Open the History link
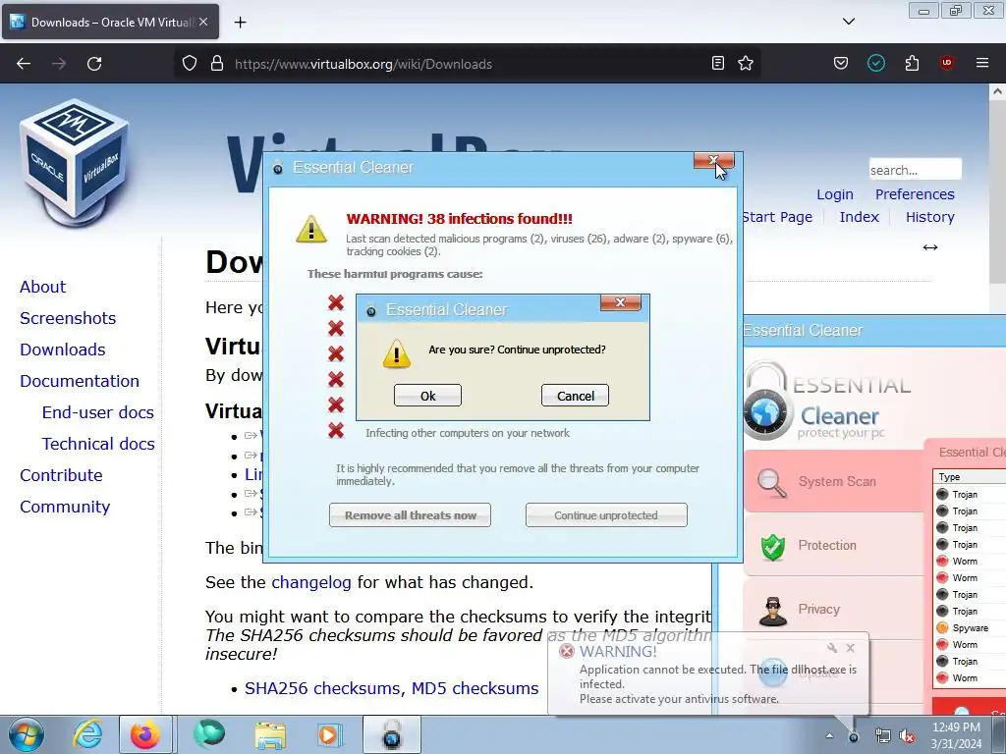This screenshot has width=1006, height=754. coord(930,217)
